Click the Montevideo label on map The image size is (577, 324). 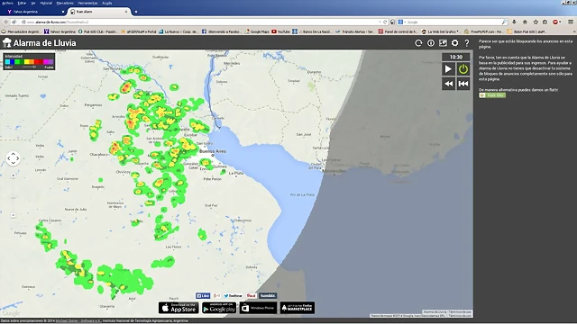[334, 171]
